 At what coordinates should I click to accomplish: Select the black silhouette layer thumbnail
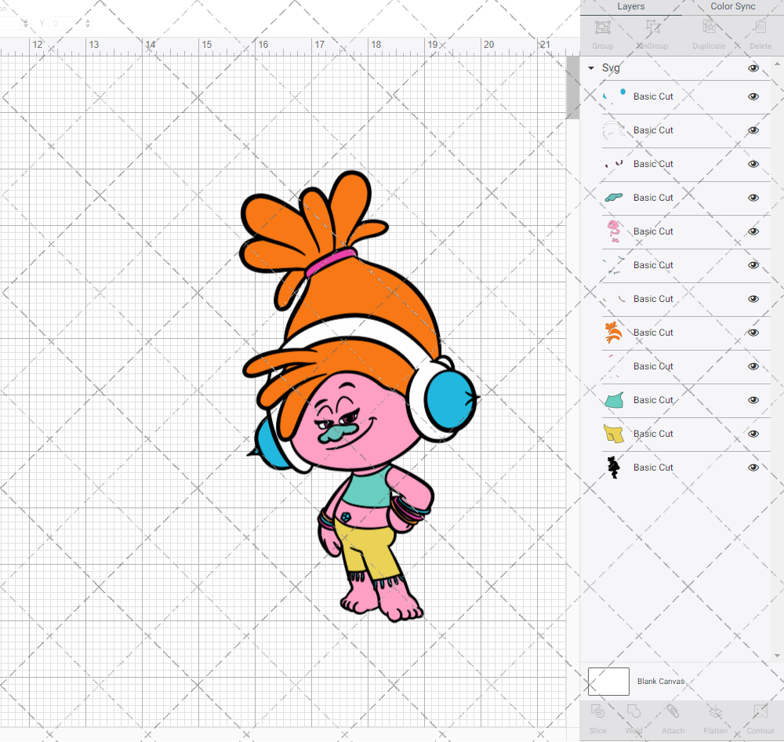615,467
